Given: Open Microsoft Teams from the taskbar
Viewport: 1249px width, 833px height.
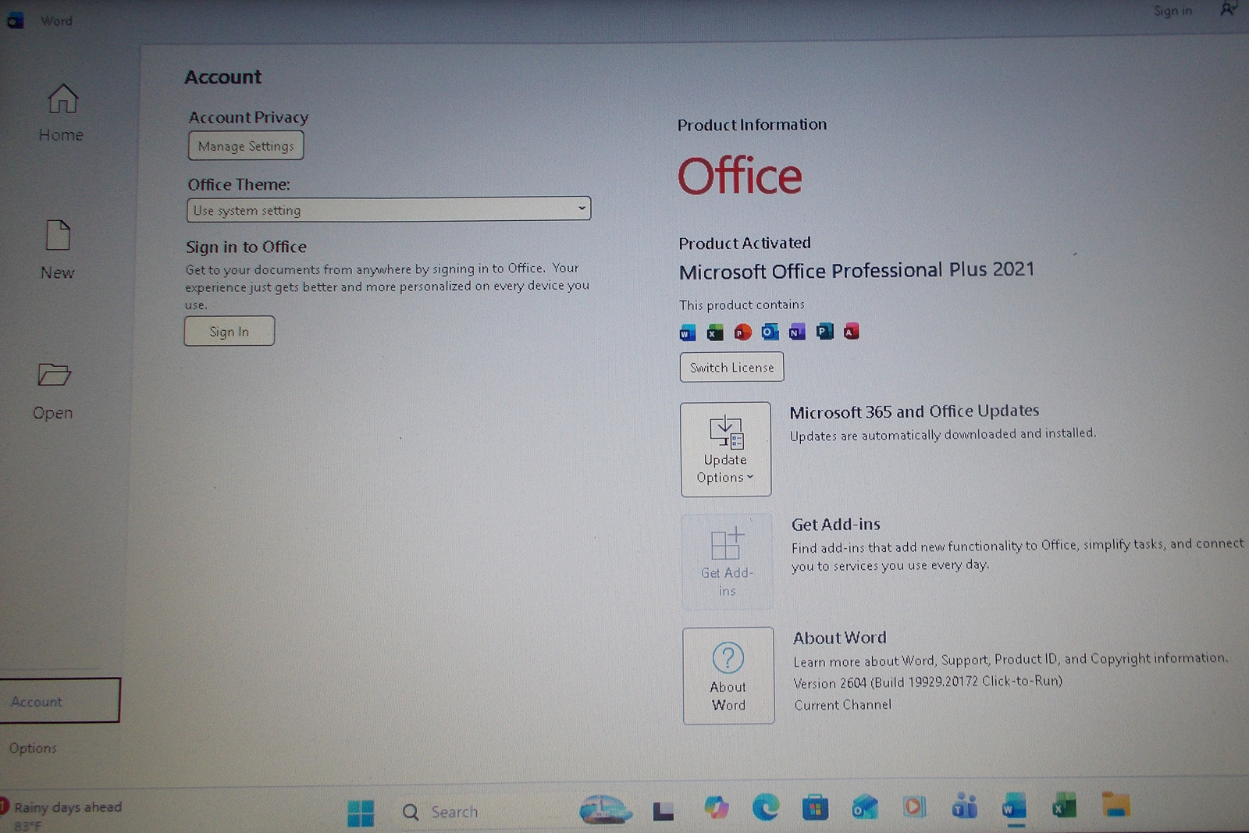Looking at the screenshot, I should (x=964, y=806).
